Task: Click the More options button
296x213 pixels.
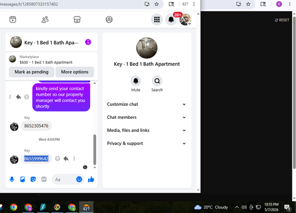Action: [75, 72]
